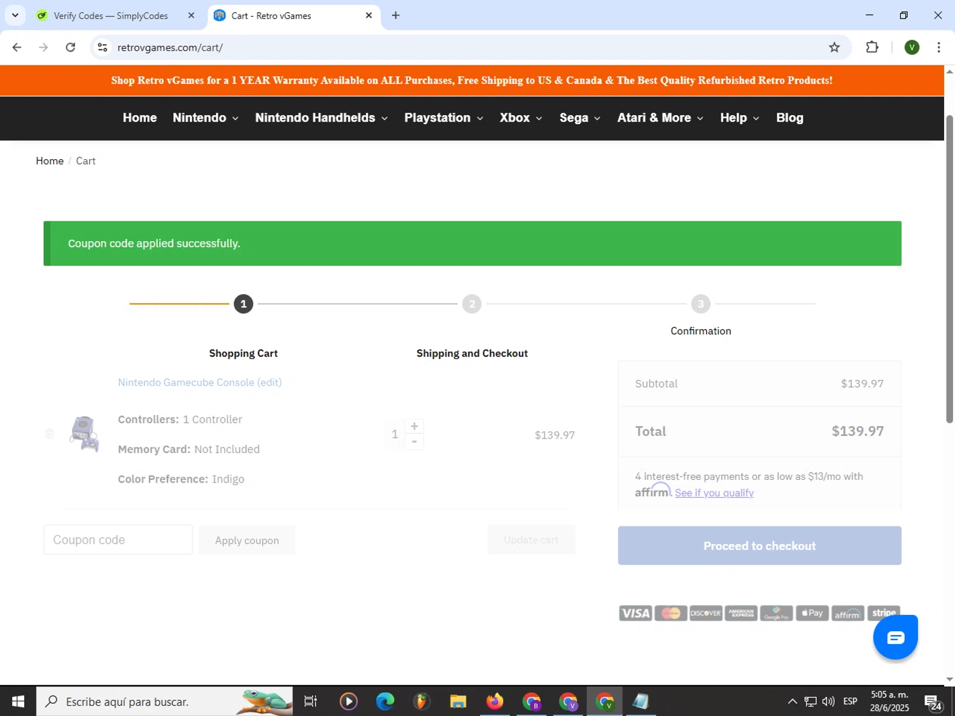The width and height of the screenshot is (955, 716).
Task: Expand the Nintendo menu
Action: (x=206, y=118)
